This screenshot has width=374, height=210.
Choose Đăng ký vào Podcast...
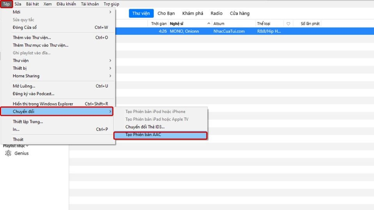[58, 94]
